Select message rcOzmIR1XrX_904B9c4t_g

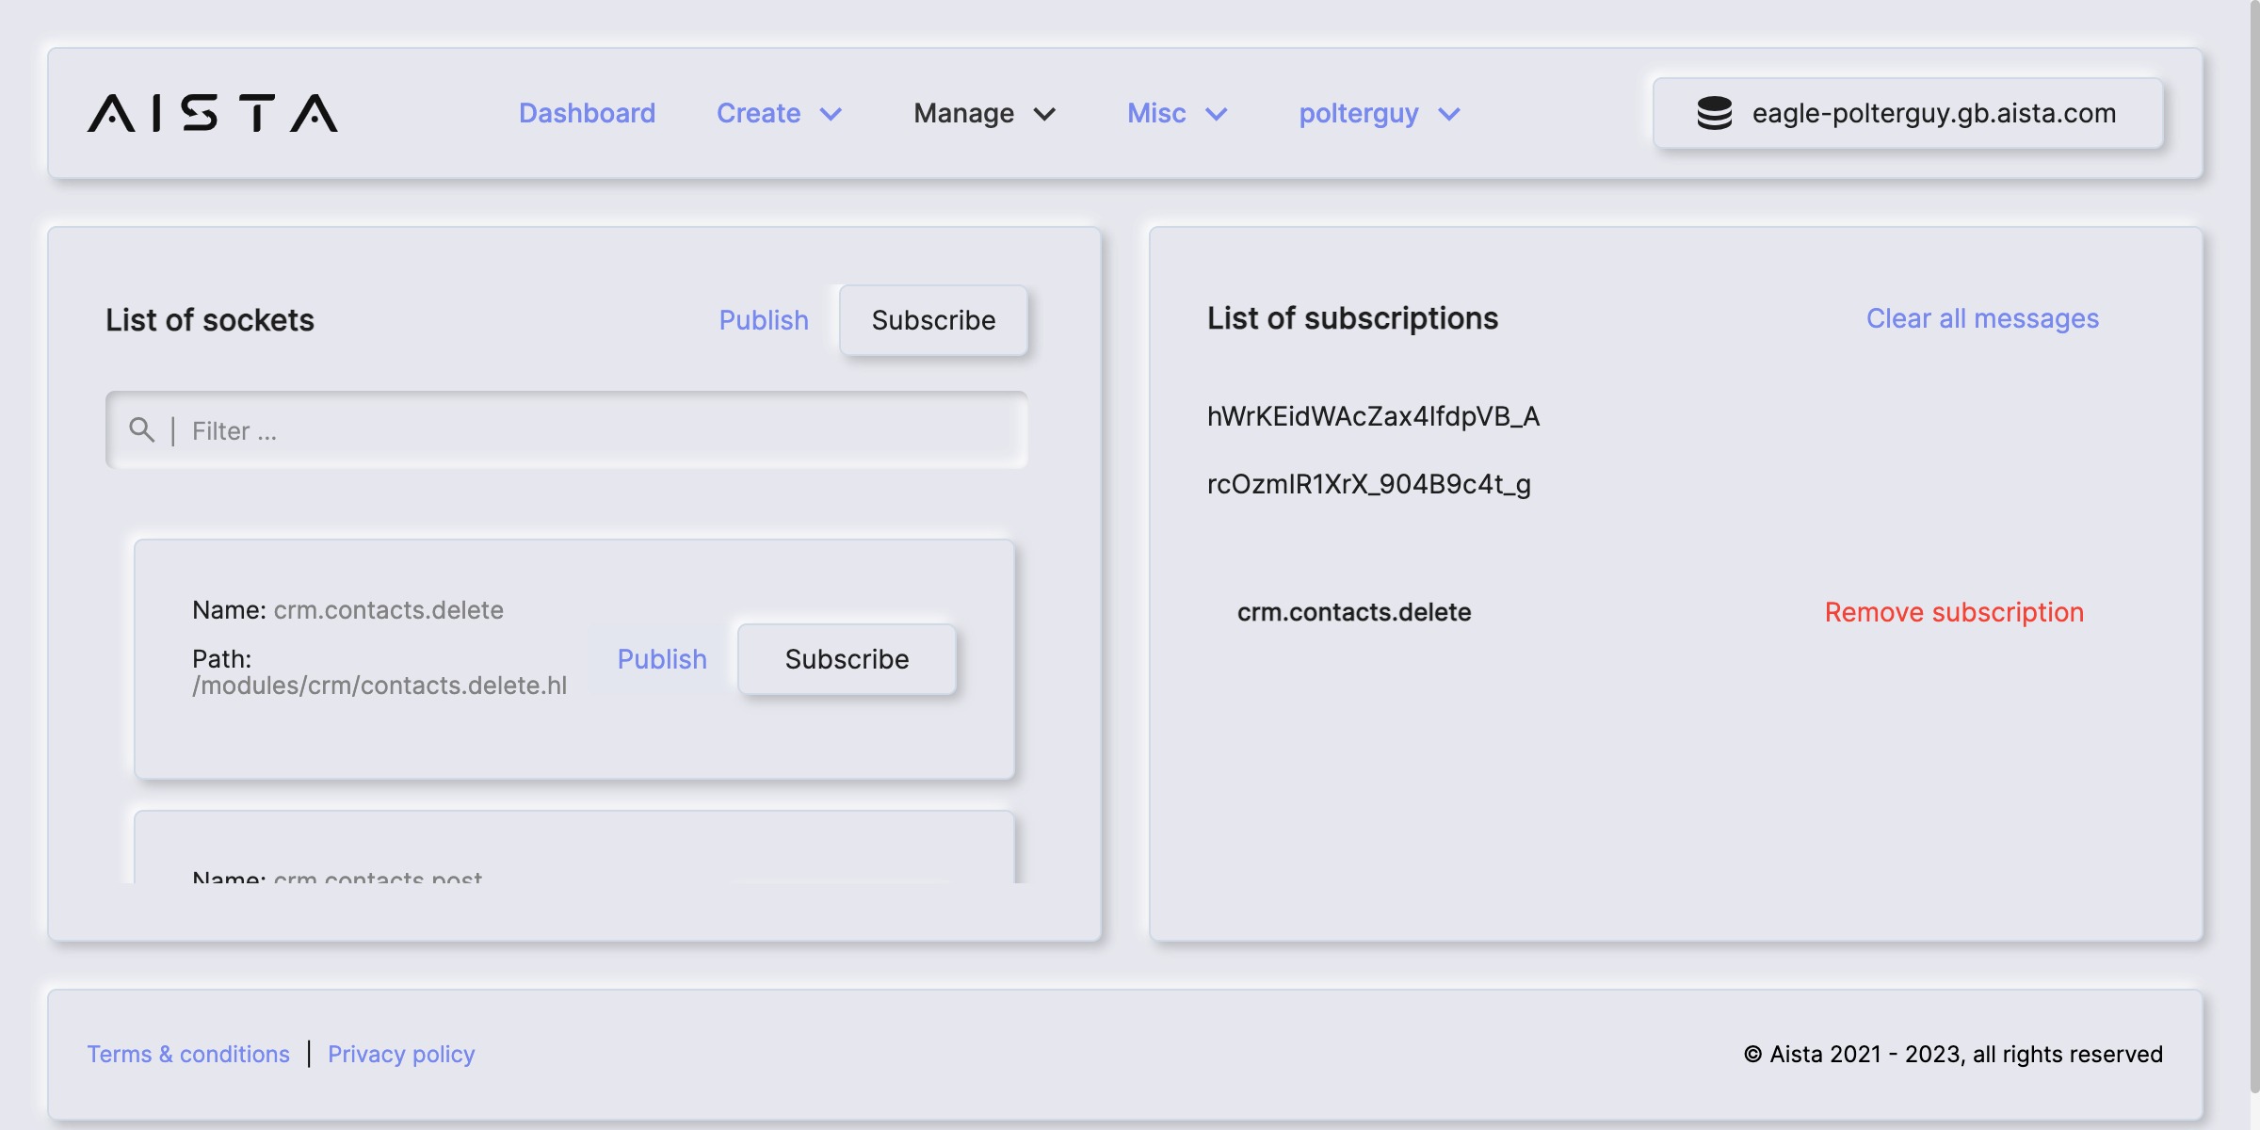click(1368, 484)
